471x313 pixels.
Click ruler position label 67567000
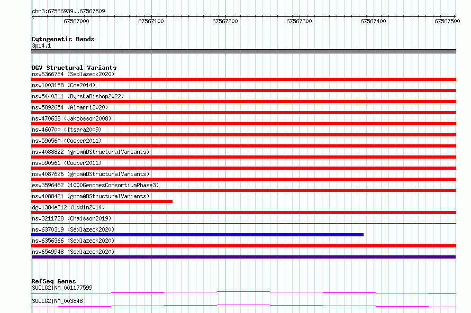point(76,21)
